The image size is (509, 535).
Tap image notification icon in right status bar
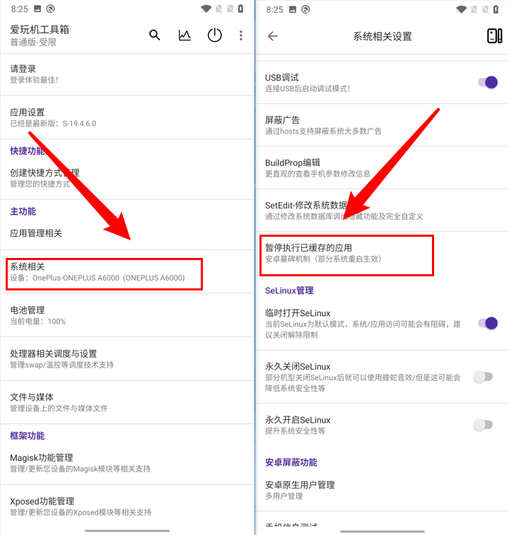[293, 10]
